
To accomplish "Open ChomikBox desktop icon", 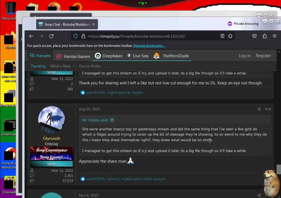I will (x=9, y=185).
